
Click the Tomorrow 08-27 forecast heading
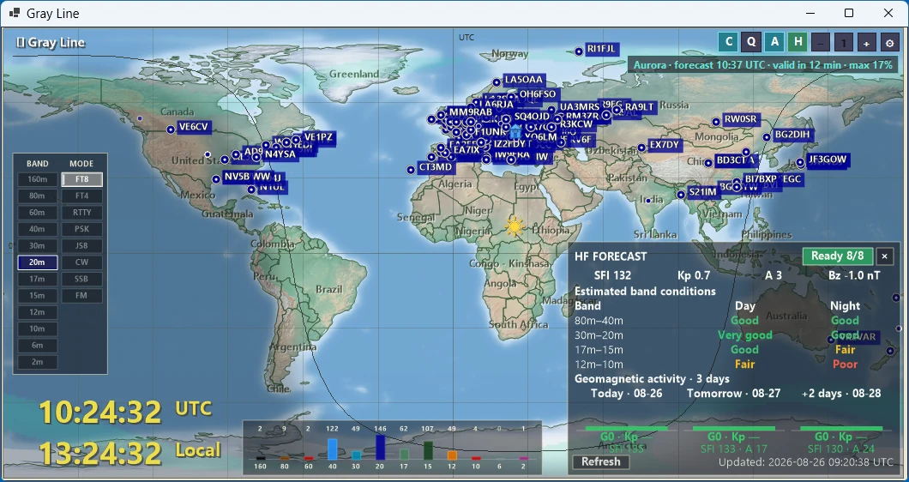pyautogui.click(x=733, y=394)
